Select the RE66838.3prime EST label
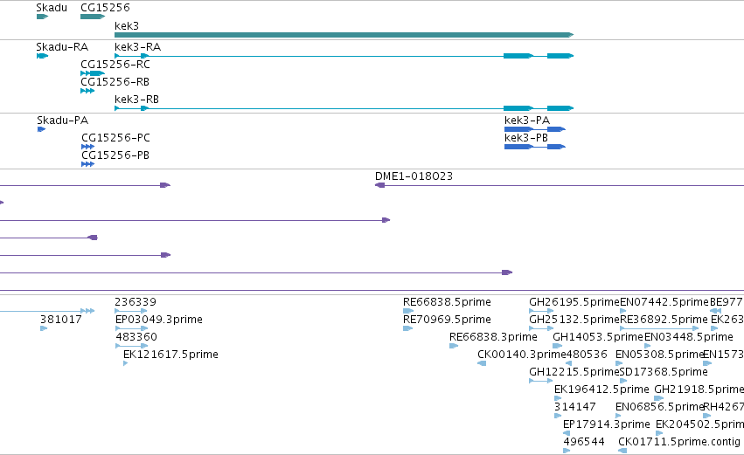The width and height of the screenshot is (744, 455). point(493,337)
